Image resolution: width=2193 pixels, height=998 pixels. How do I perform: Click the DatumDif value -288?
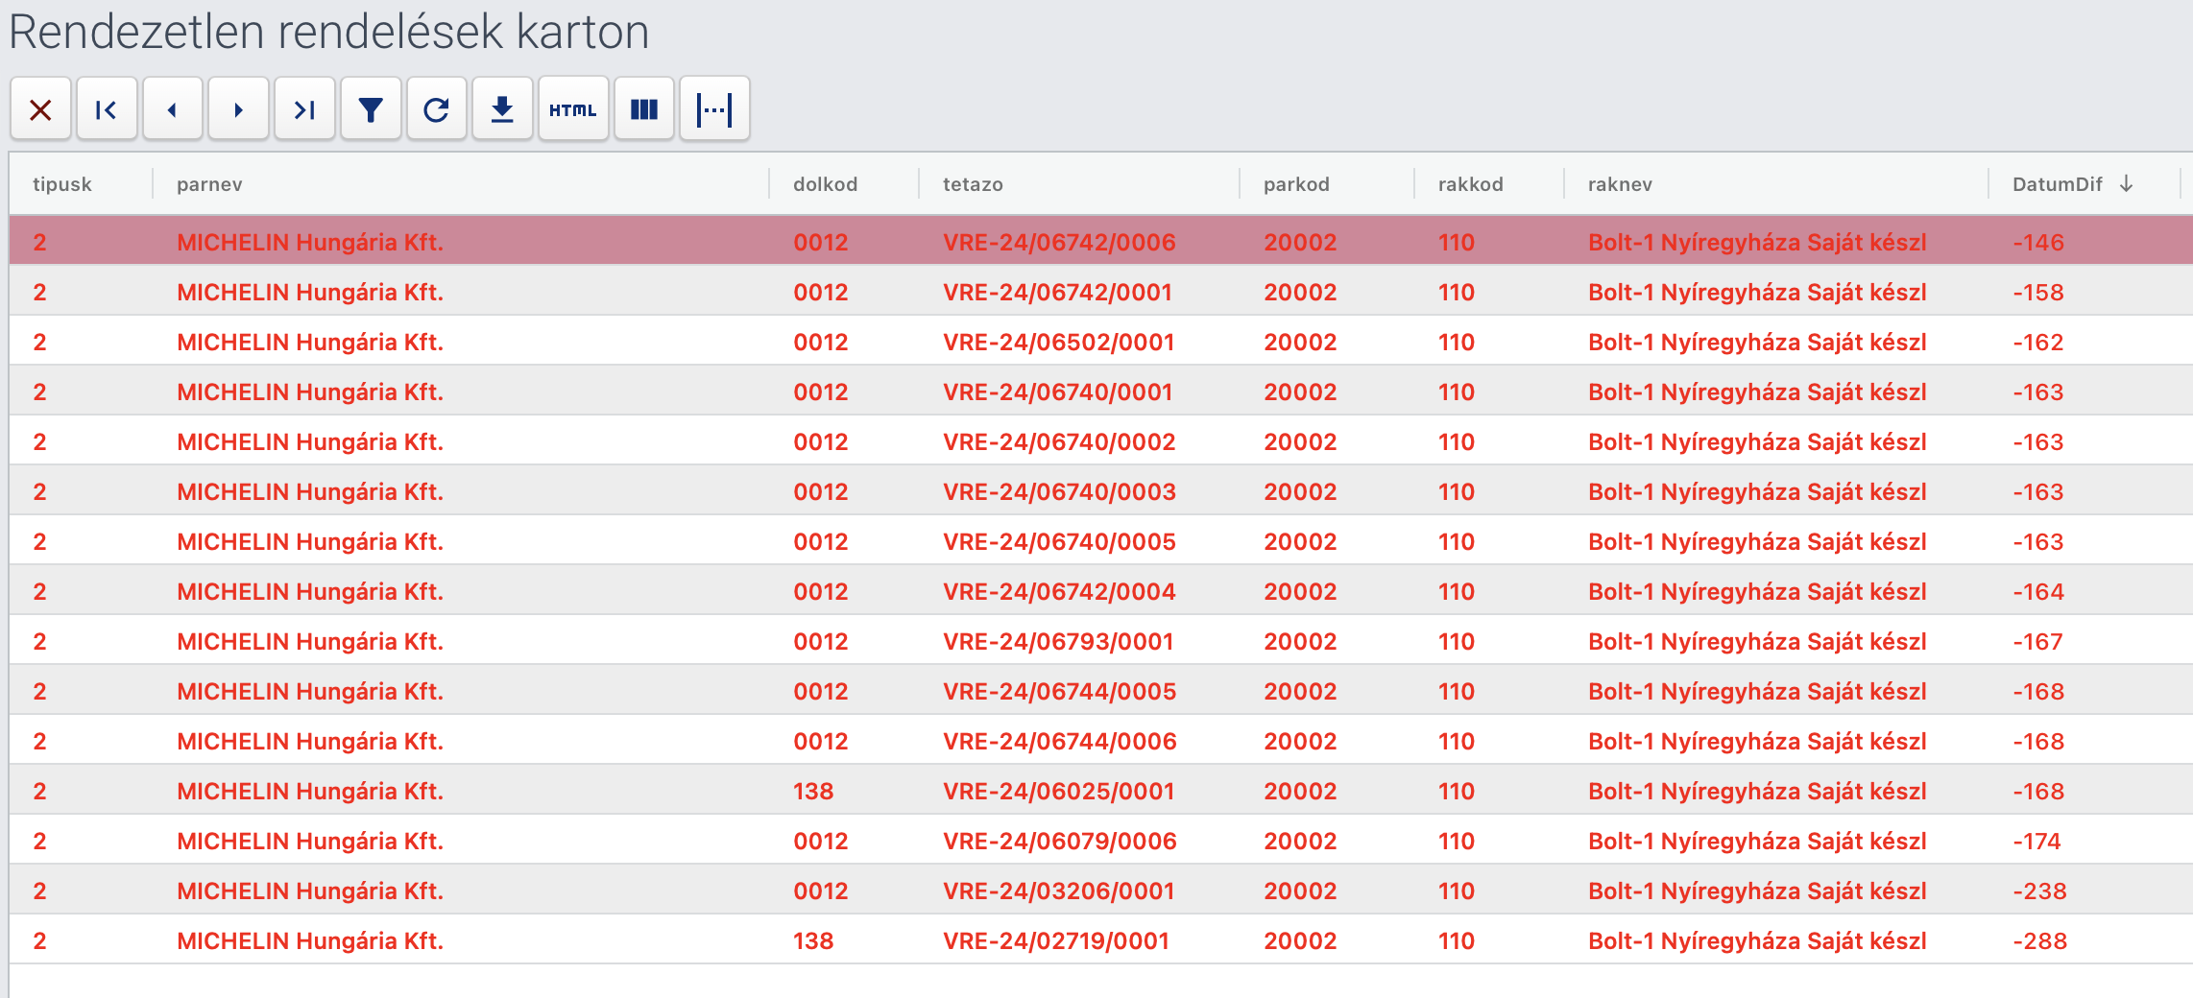(2039, 940)
